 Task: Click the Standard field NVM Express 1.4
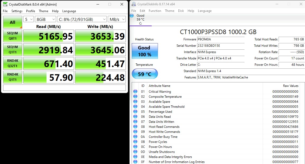[251, 71]
